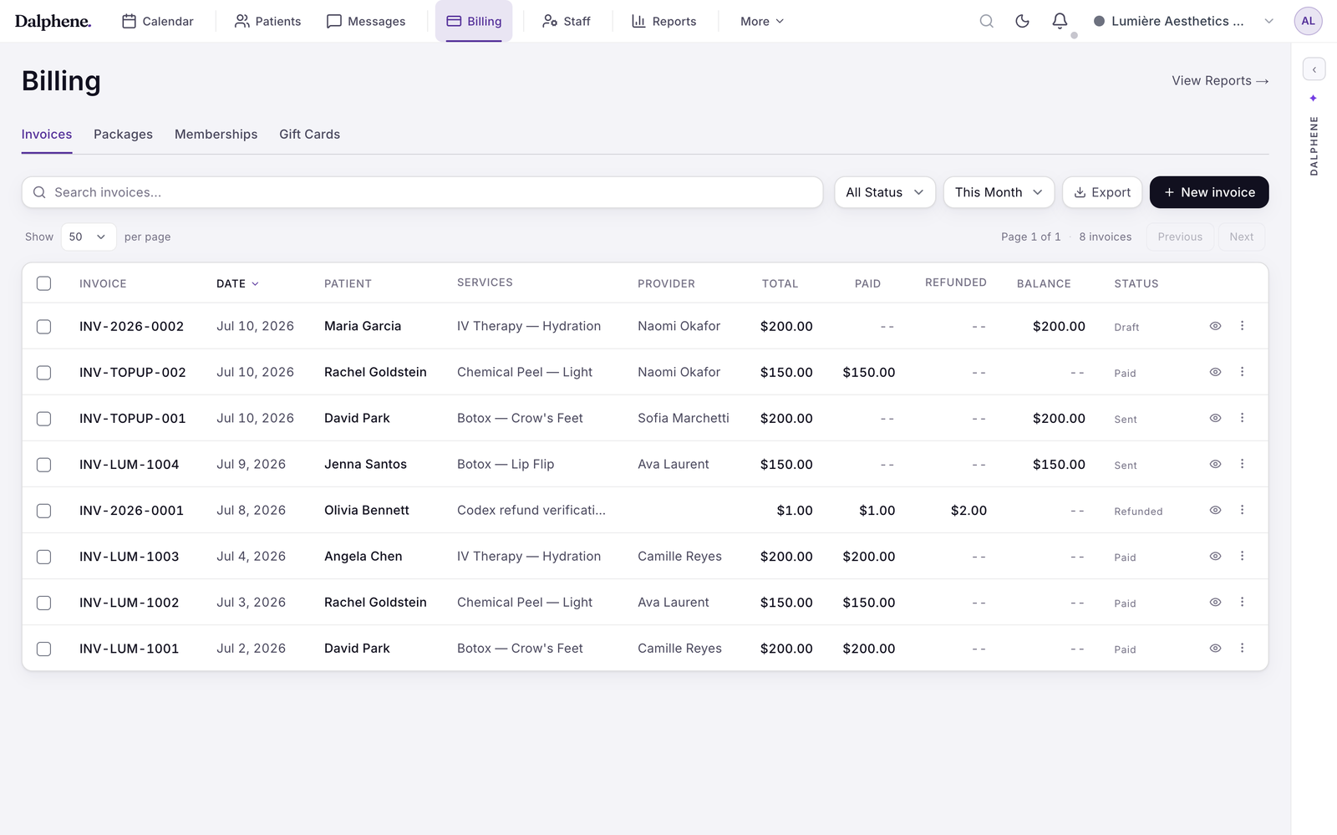1337x835 pixels.
Task: View invoice INV-LUM-1001 eye icon
Action: pyautogui.click(x=1216, y=648)
